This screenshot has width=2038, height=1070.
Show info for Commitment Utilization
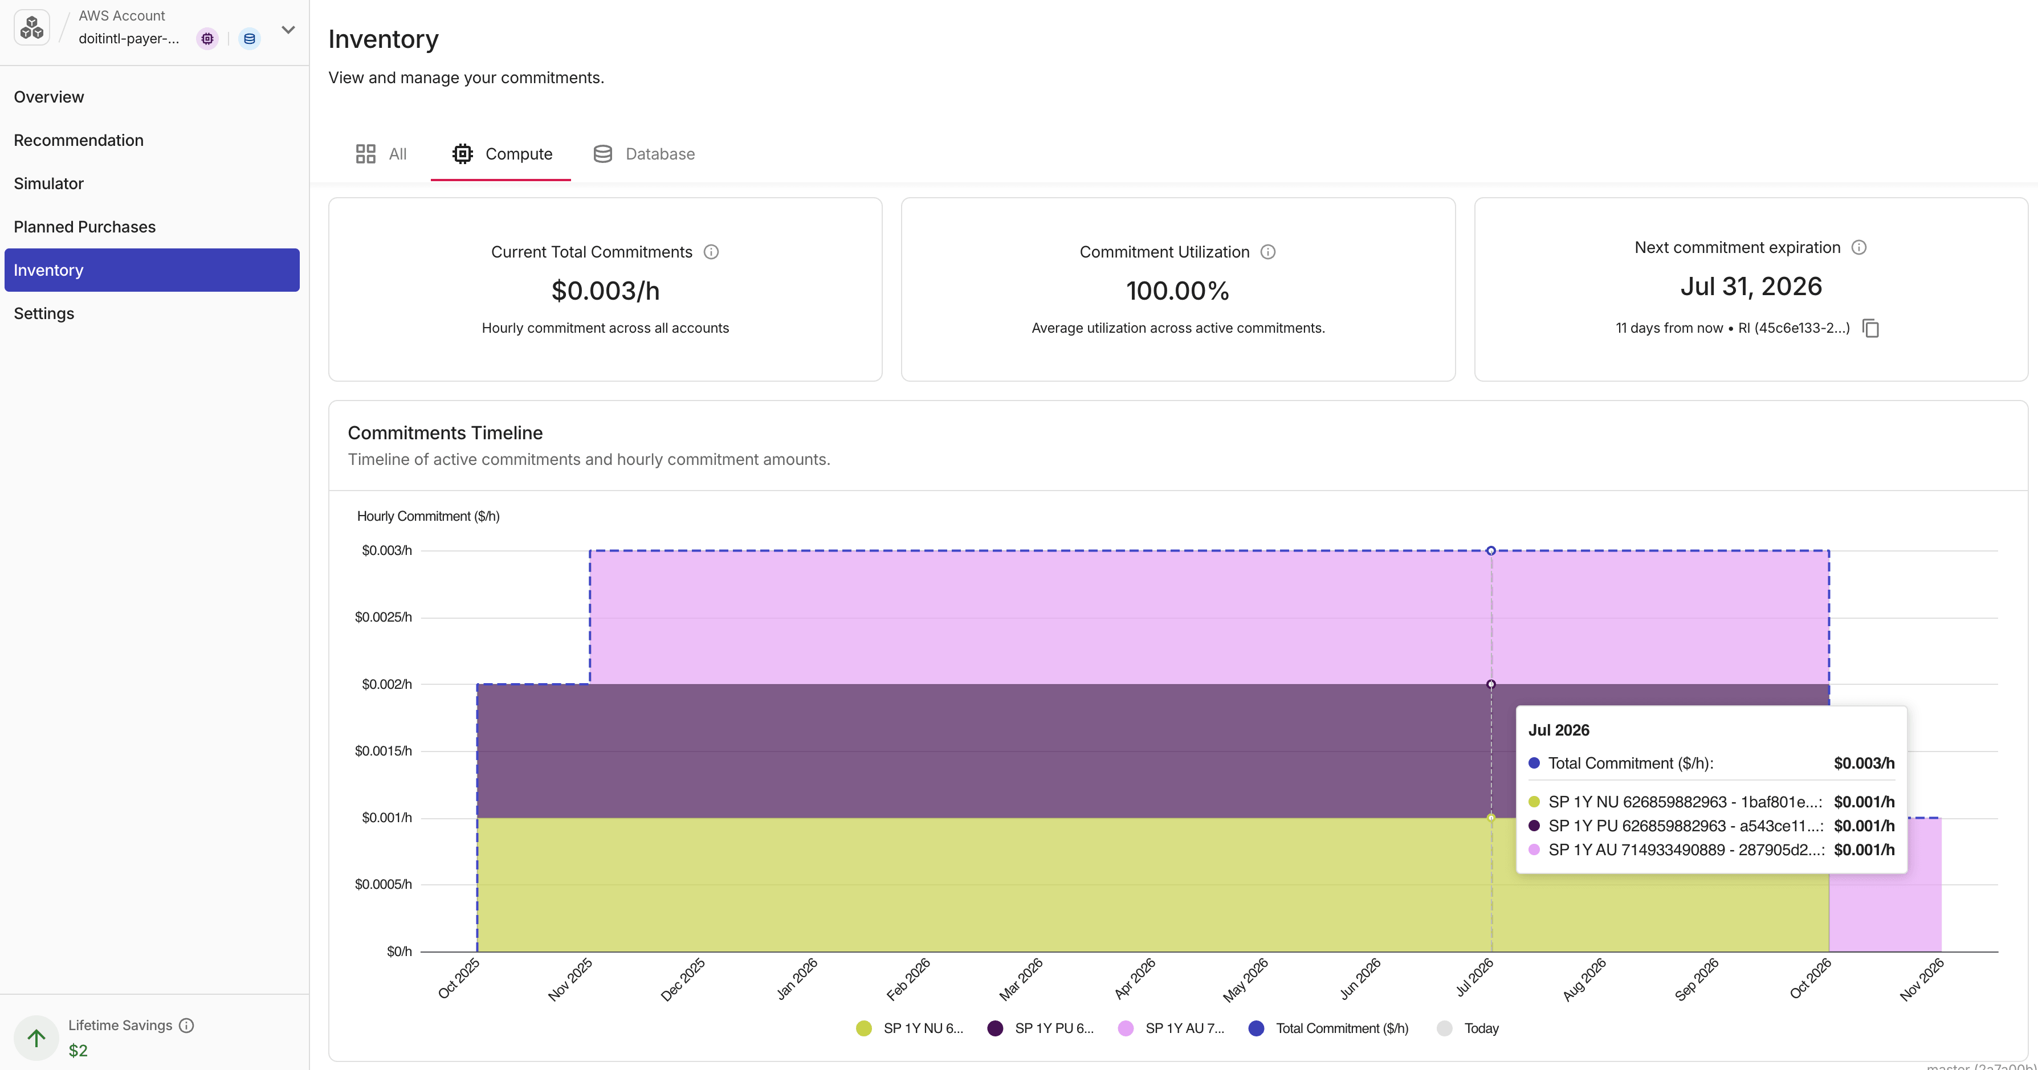(1268, 252)
